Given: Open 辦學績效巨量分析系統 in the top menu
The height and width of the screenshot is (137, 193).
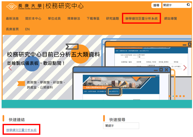Looking at the screenshot, I should tap(141, 19).
